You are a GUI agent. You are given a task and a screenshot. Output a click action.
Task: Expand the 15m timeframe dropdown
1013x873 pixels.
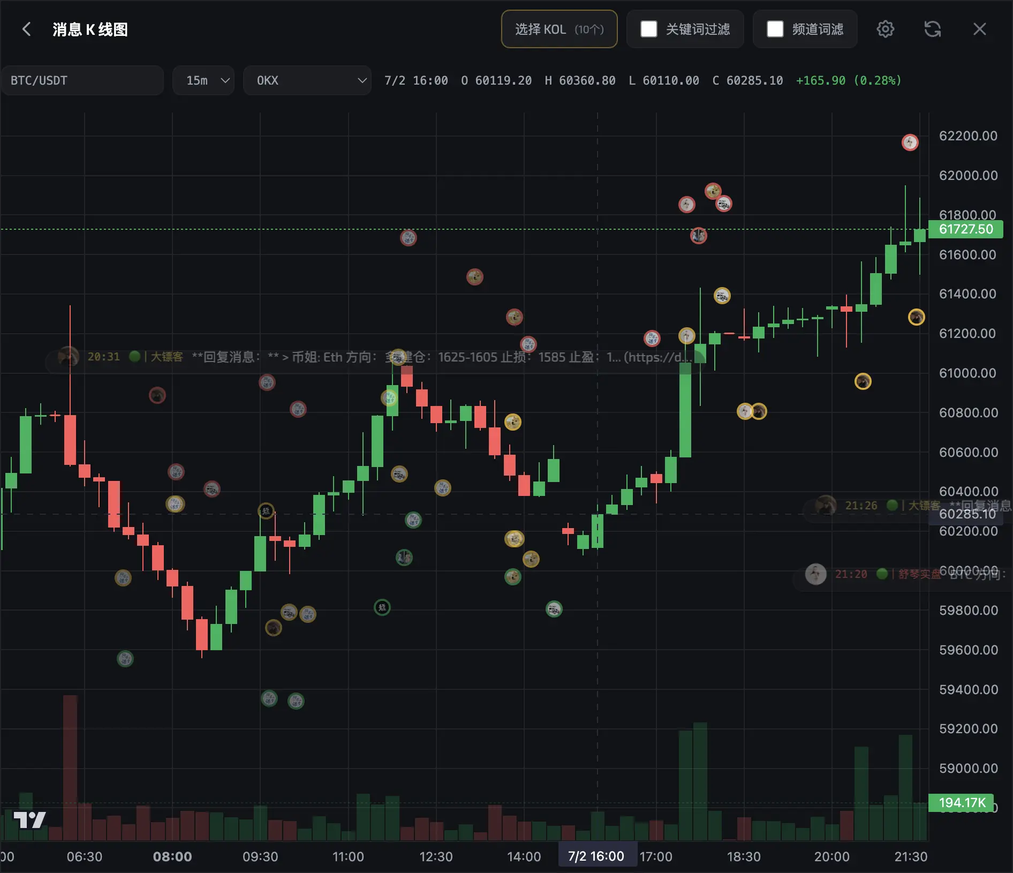tap(203, 80)
